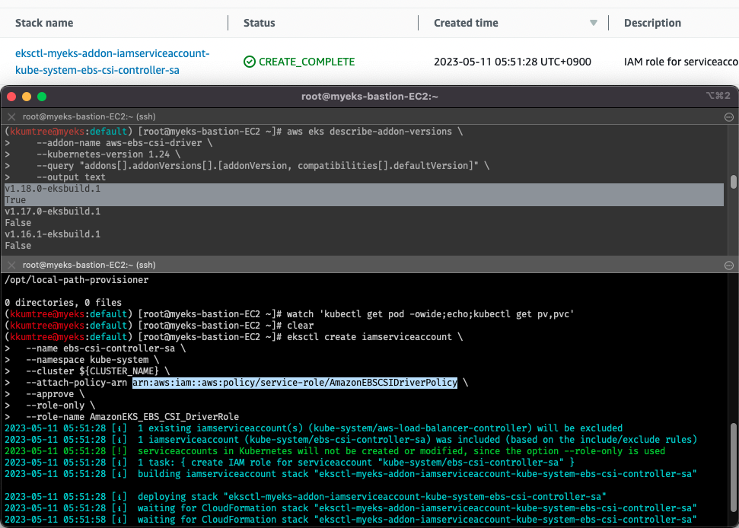Click the '1 existing iamserviceaccount(s)' log line
The image size is (739, 528).
click(x=314, y=428)
